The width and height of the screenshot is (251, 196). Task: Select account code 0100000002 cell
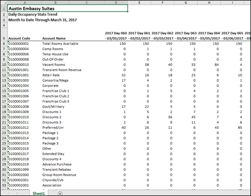point(24,44)
